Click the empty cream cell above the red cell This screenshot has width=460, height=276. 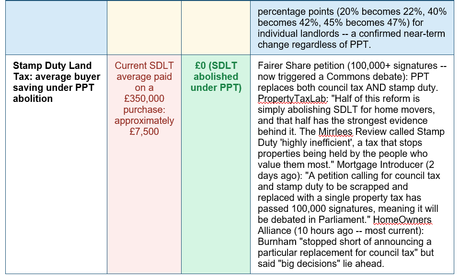pos(144,28)
